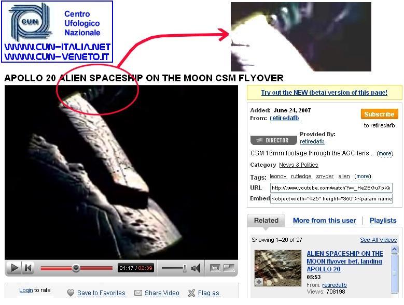Mute the video with speaker icon
The height and width of the screenshot is (305, 404).
point(196,268)
